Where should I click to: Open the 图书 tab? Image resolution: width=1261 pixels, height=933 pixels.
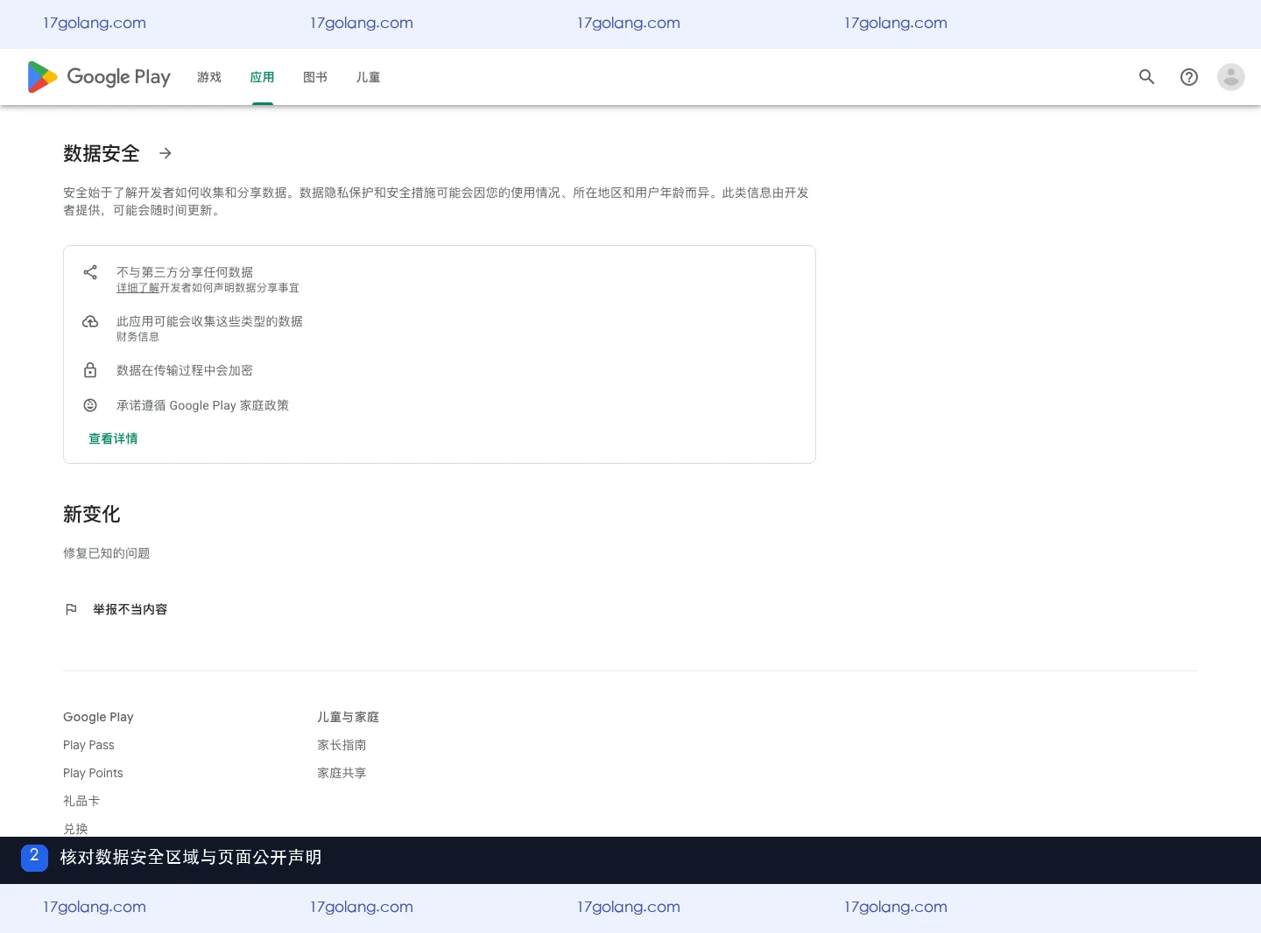click(315, 77)
